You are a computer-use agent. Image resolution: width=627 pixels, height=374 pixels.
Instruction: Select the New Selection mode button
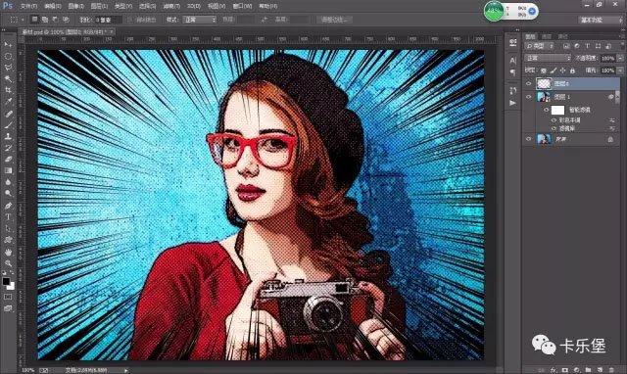[x=35, y=20]
